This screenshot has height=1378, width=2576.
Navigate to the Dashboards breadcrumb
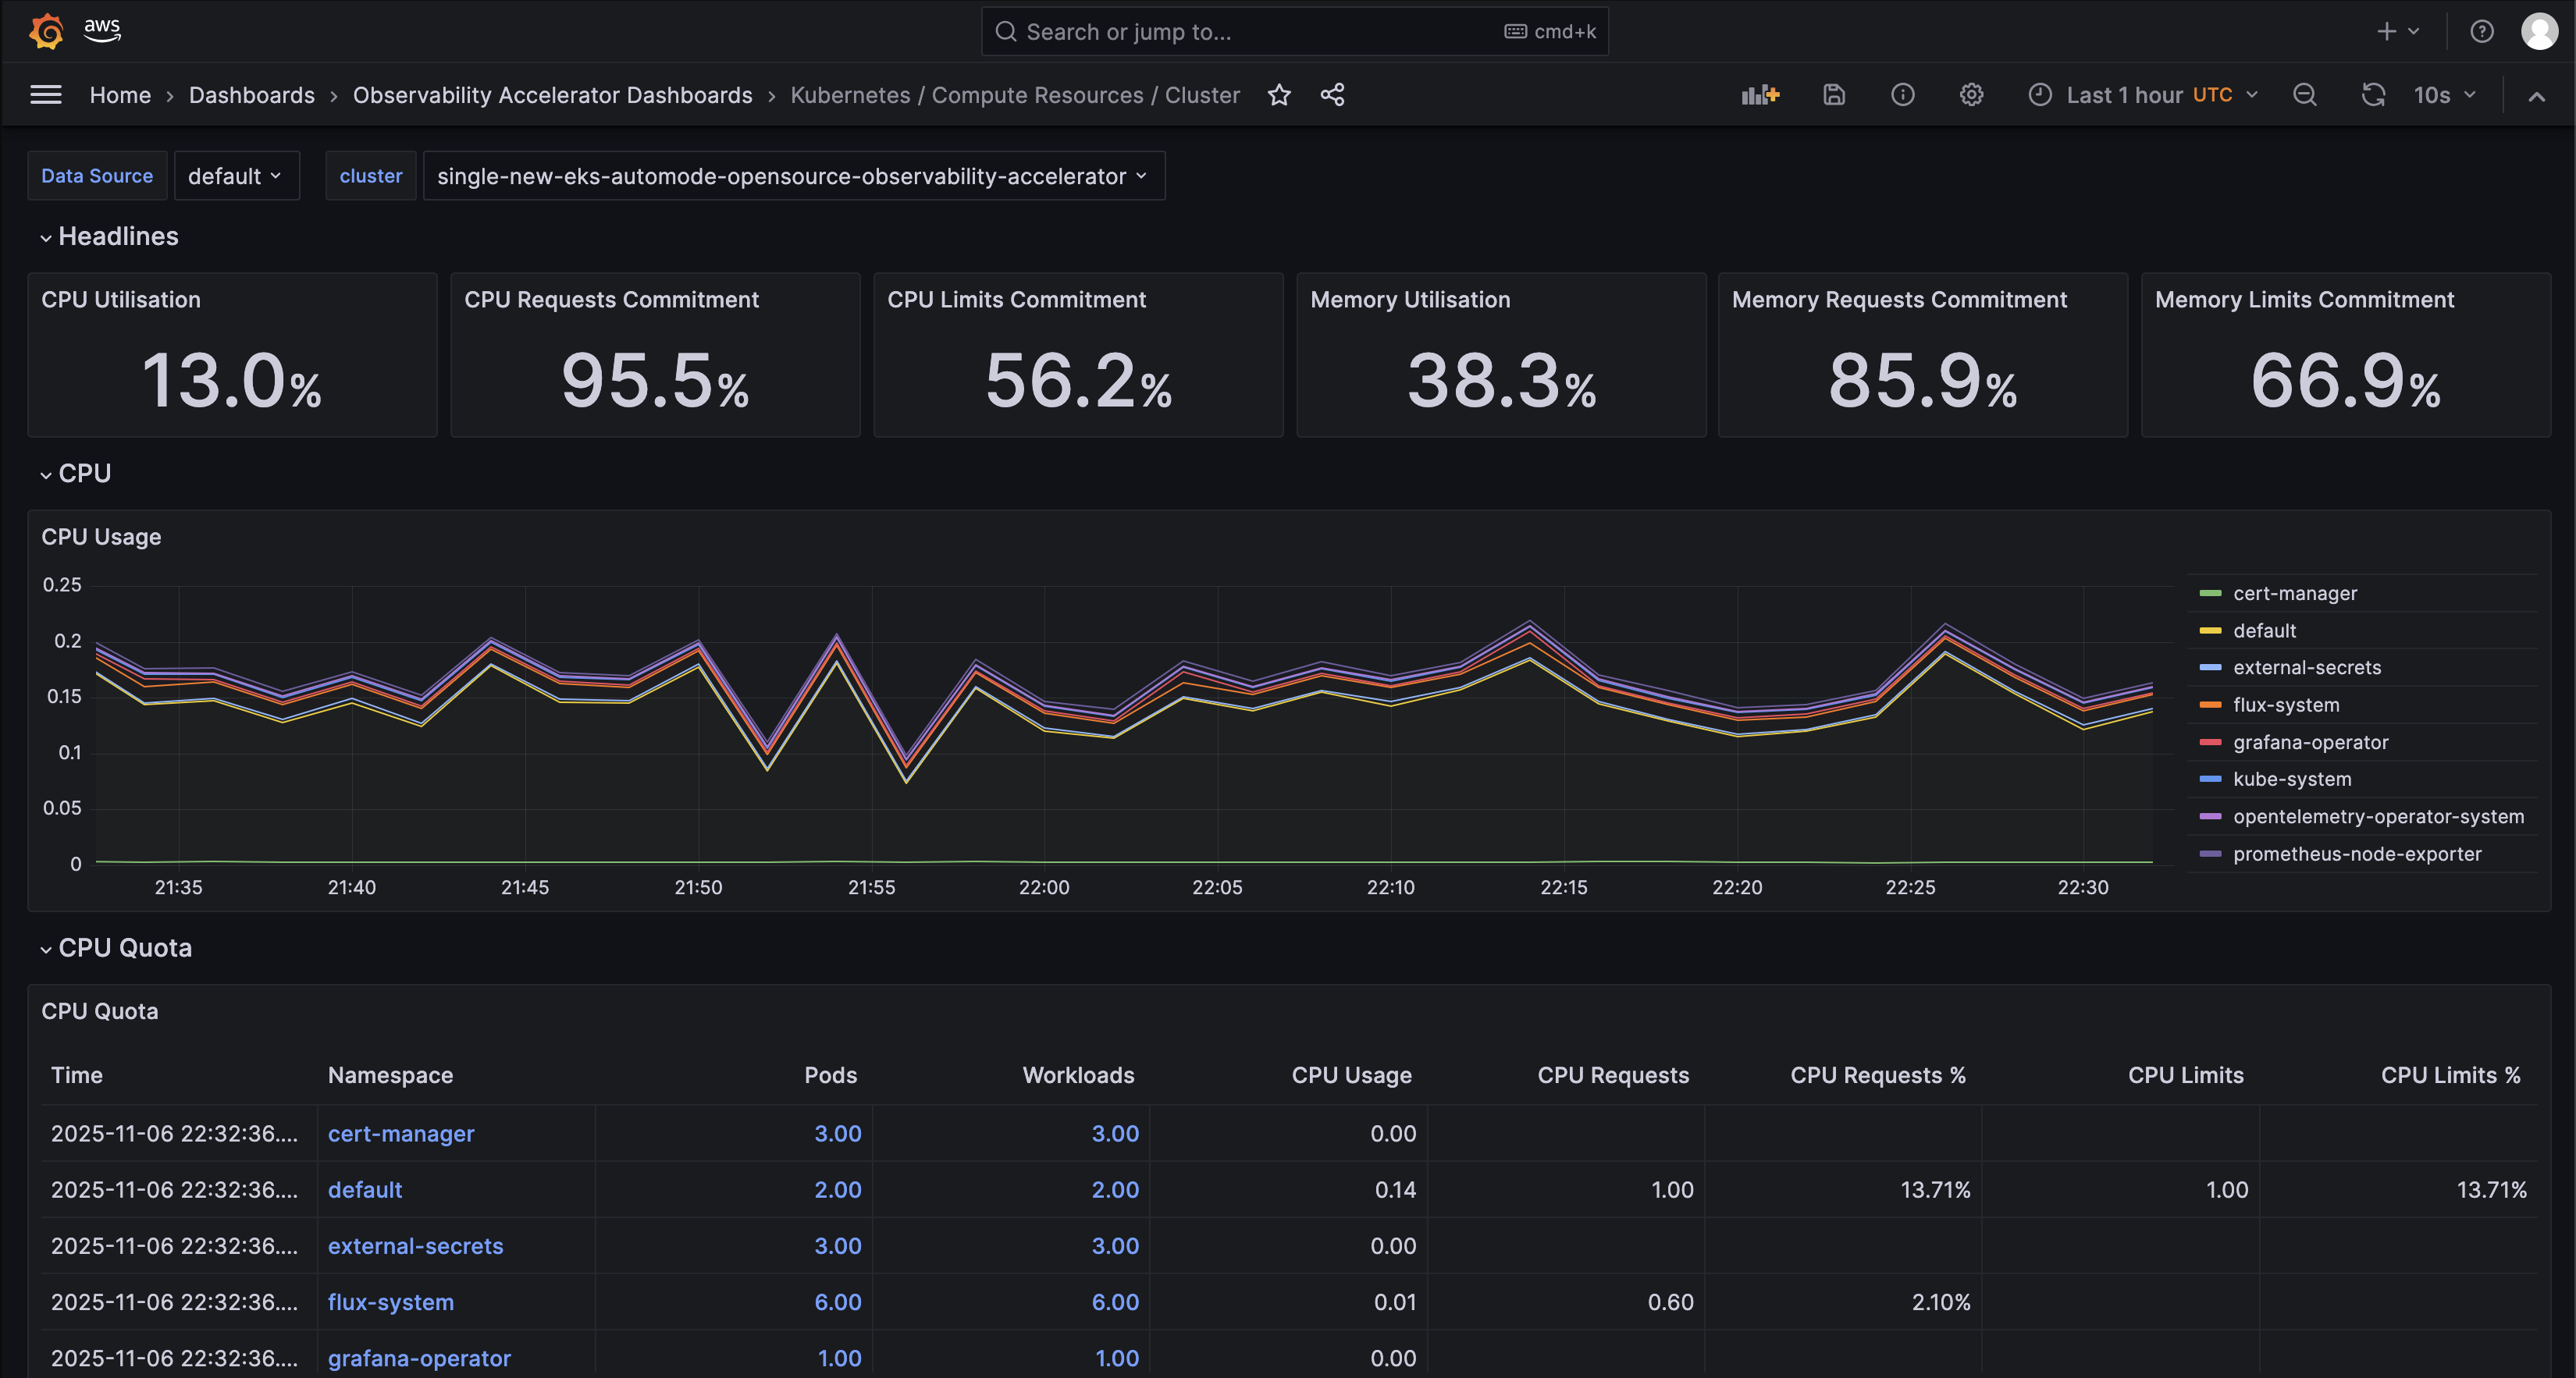point(252,94)
